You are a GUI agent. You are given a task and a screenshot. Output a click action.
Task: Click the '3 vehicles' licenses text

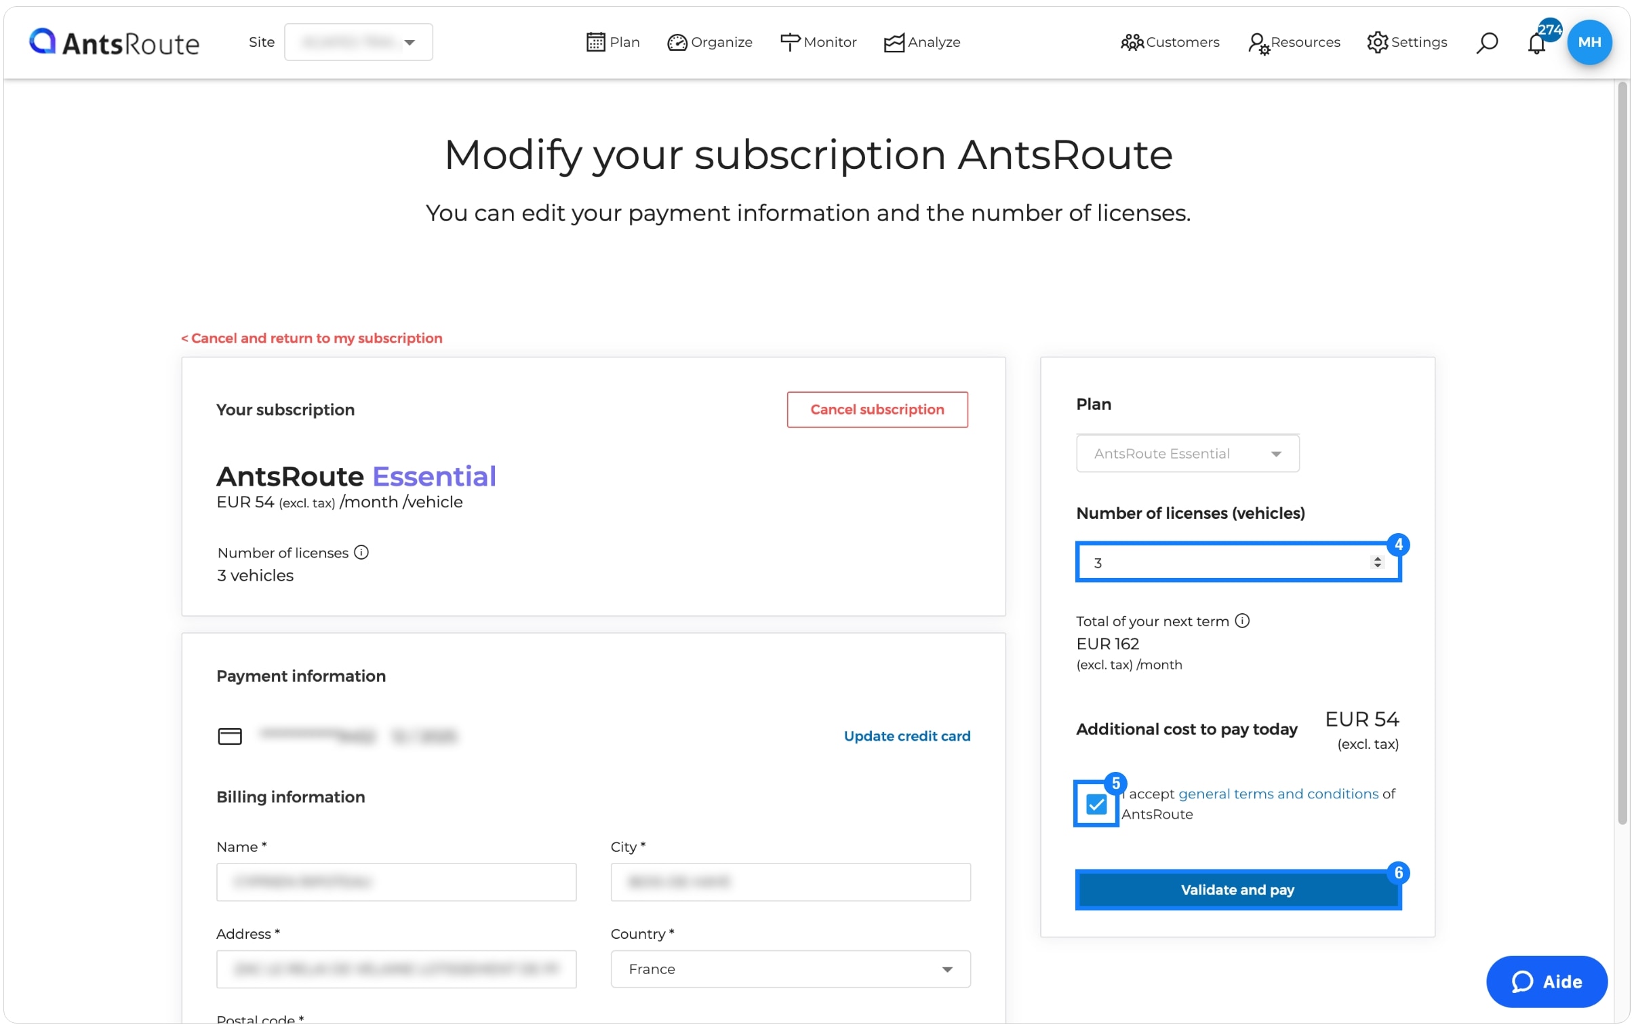[255, 575]
